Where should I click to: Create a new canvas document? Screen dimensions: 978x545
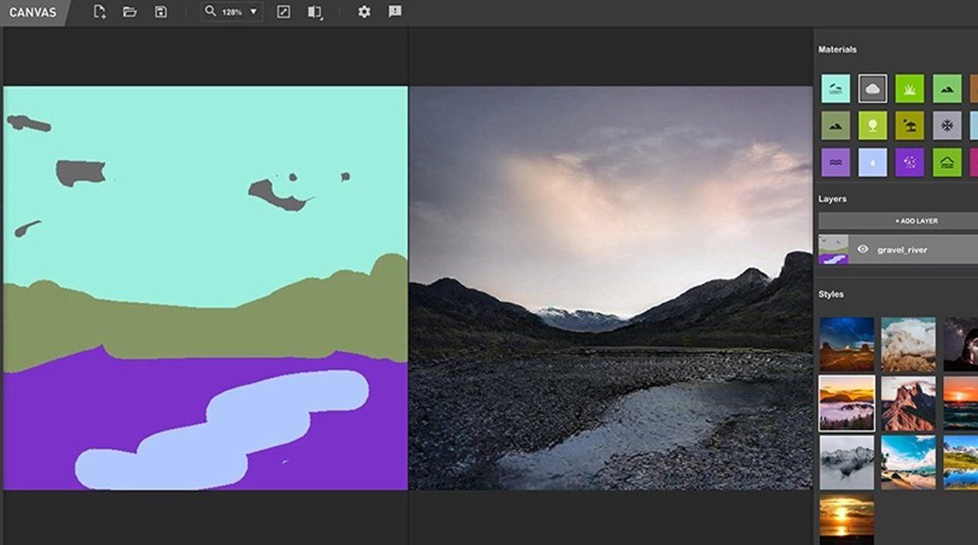click(x=100, y=12)
